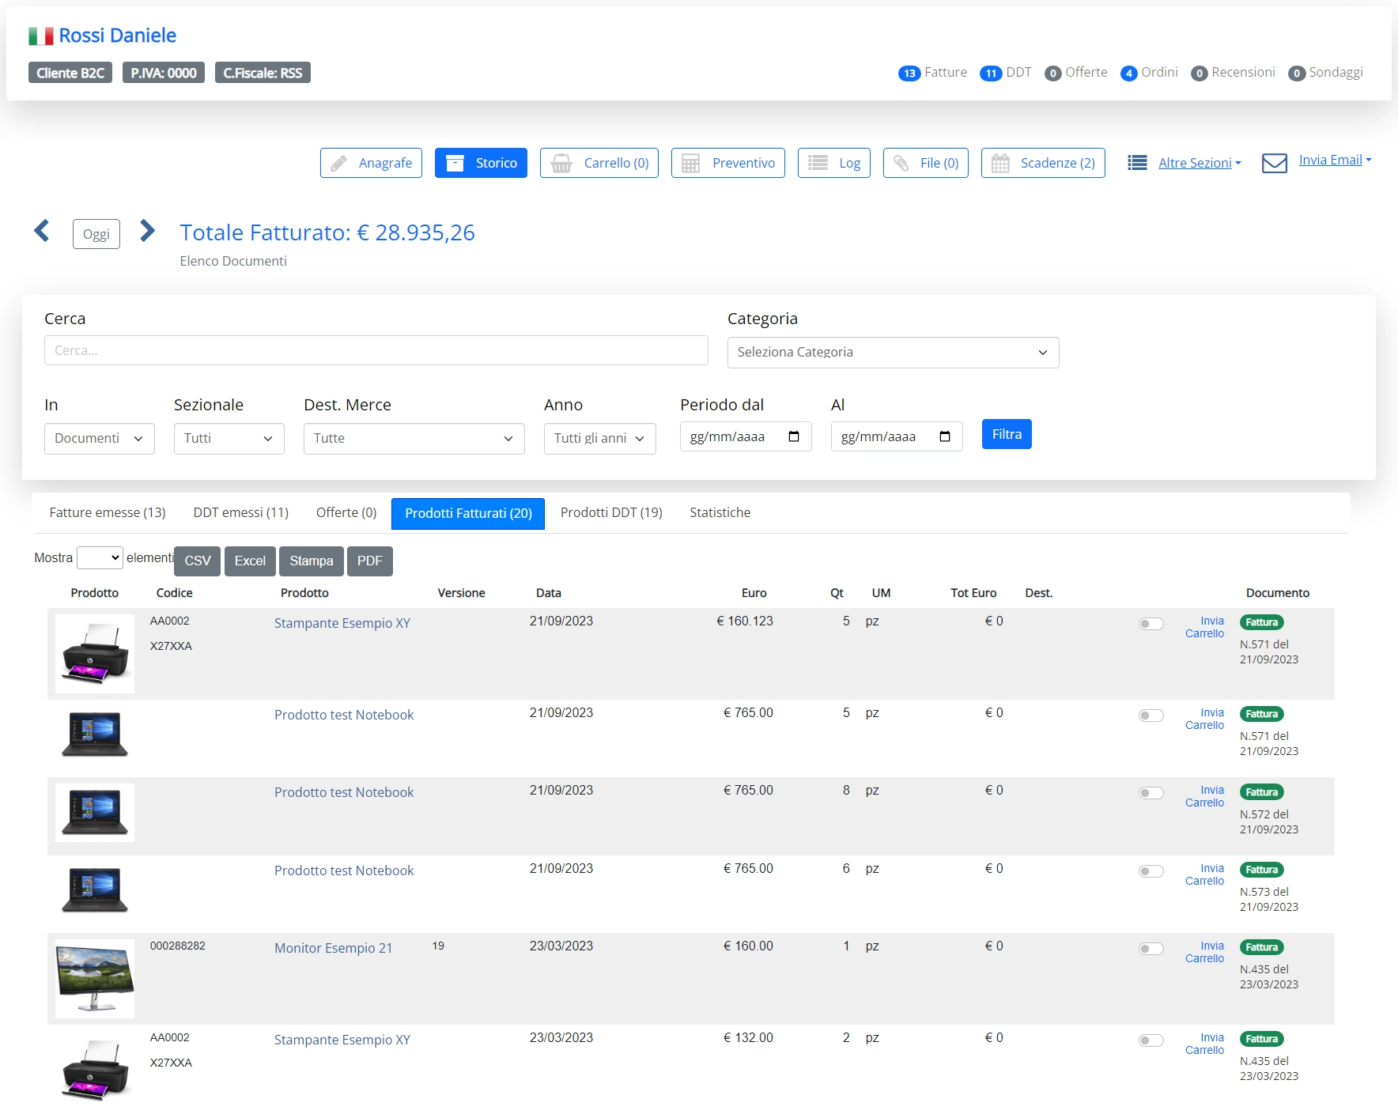Export the table using Excel button
Screen dimensions: 1398x1114
pyautogui.click(x=250, y=561)
